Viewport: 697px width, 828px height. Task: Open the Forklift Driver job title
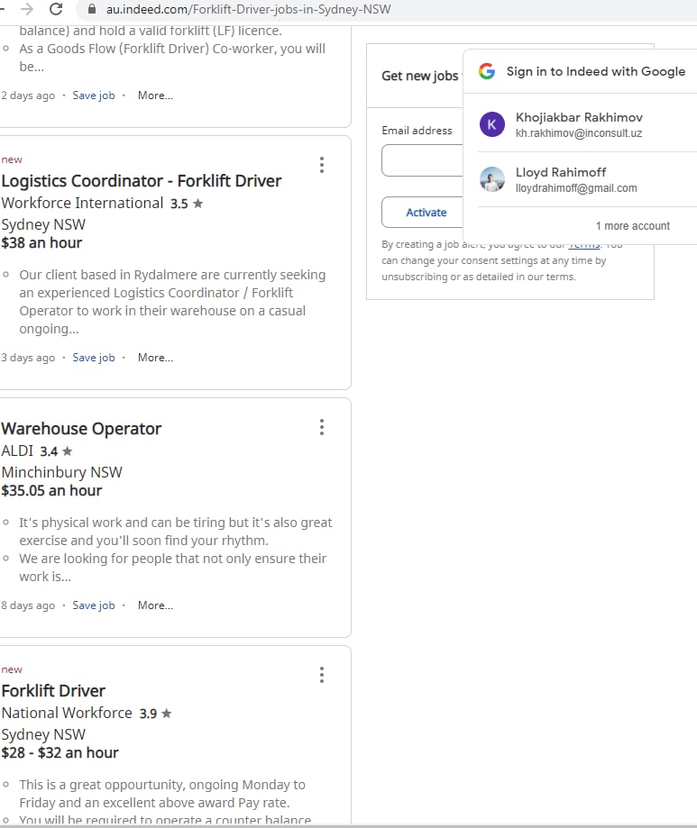pyautogui.click(x=53, y=691)
